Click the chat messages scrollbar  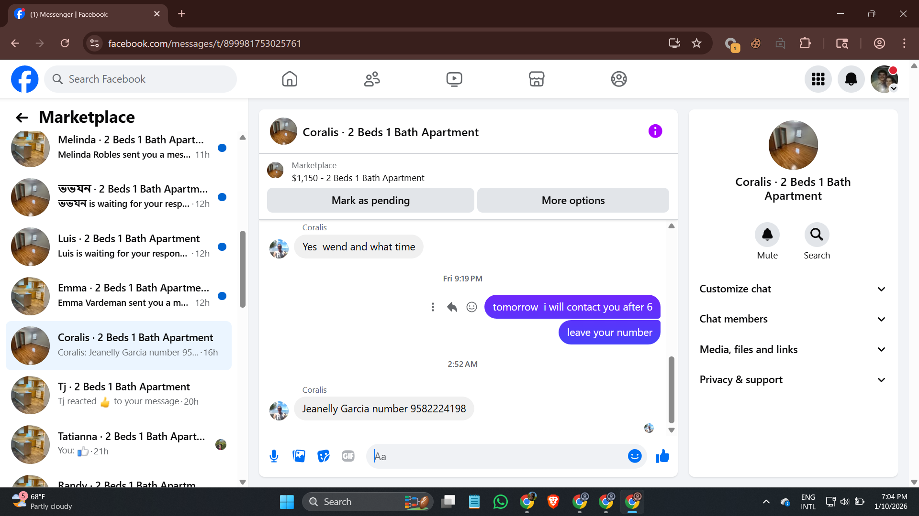click(x=671, y=389)
